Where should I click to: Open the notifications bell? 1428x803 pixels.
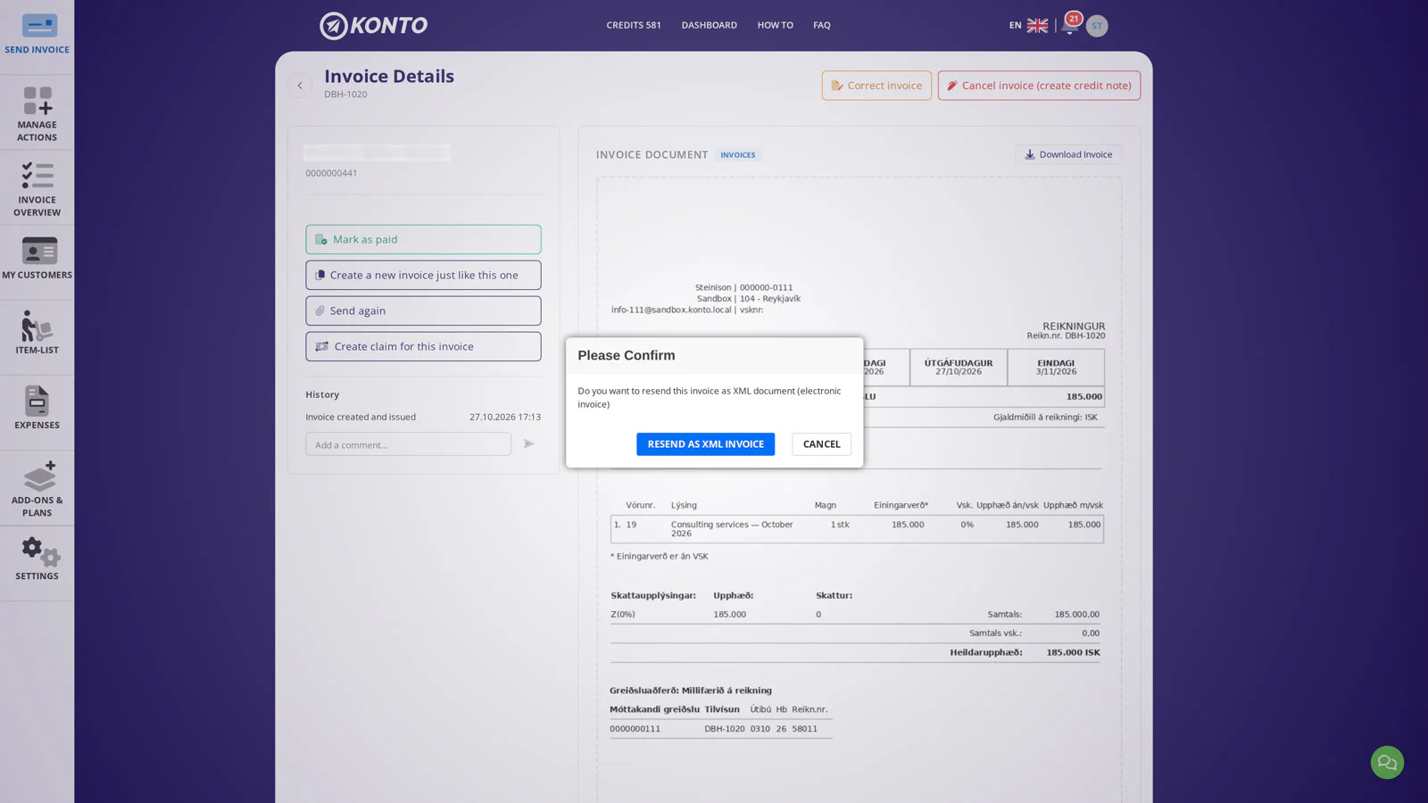point(1069,25)
